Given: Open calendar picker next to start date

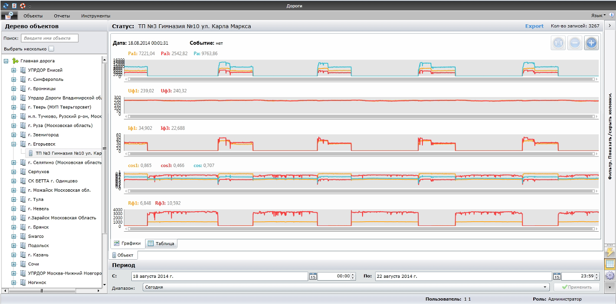Looking at the screenshot, I should coord(313,276).
